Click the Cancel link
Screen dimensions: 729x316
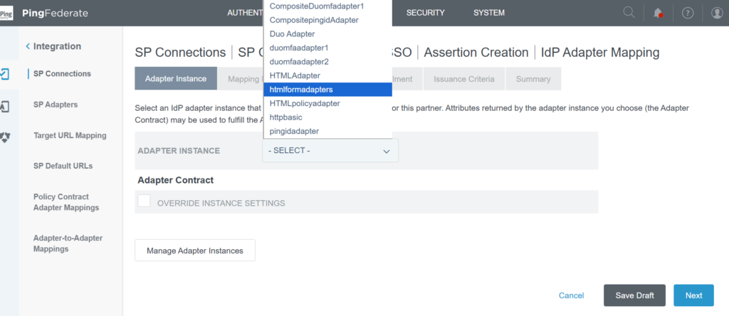click(x=572, y=295)
